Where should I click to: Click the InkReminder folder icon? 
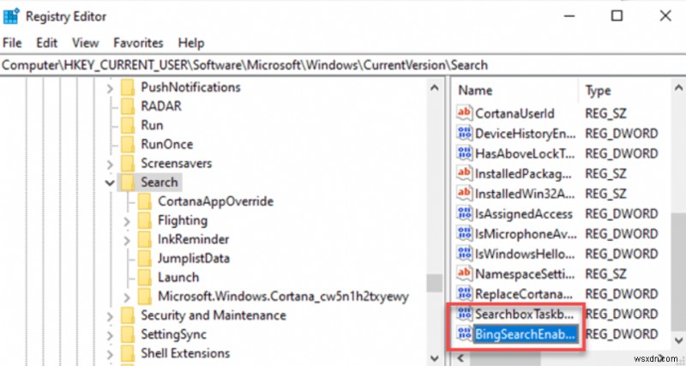[145, 240]
